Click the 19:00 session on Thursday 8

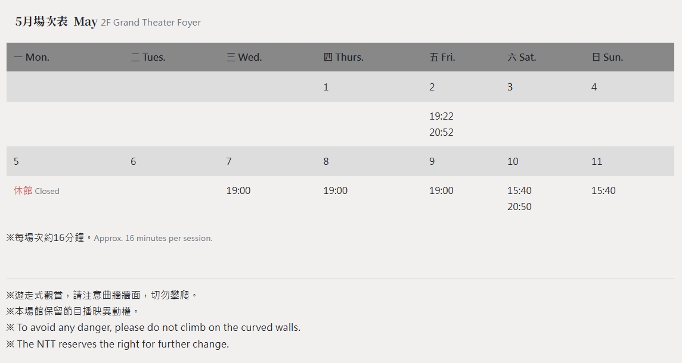(335, 190)
